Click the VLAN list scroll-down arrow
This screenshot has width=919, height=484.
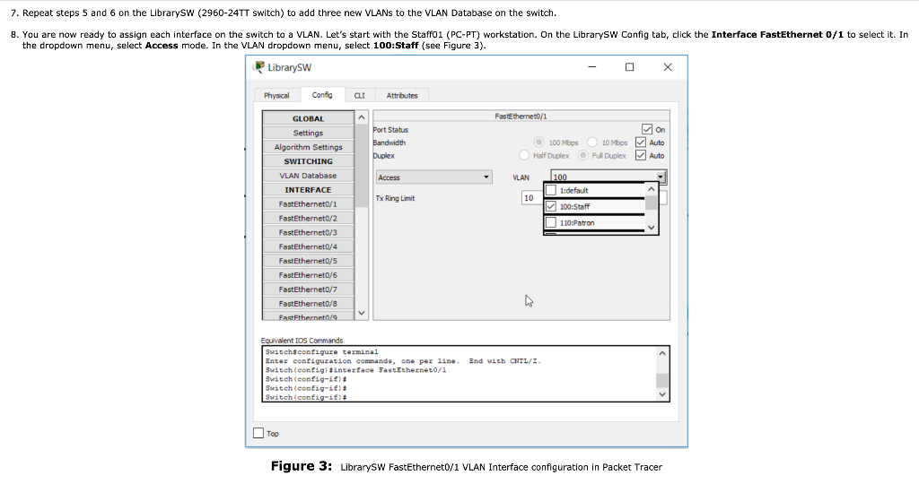click(652, 227)
